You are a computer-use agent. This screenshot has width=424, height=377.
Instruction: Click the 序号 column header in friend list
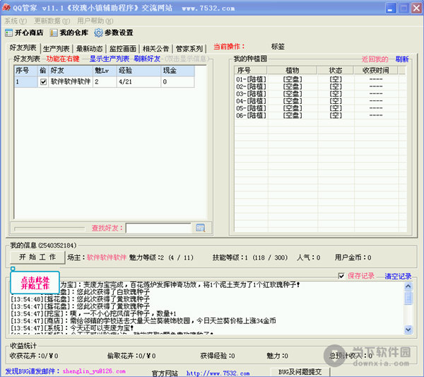tap(25, 71)
